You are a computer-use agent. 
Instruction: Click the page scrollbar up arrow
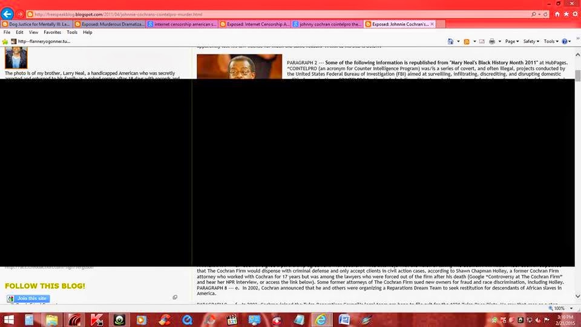[x=577, y=54]
